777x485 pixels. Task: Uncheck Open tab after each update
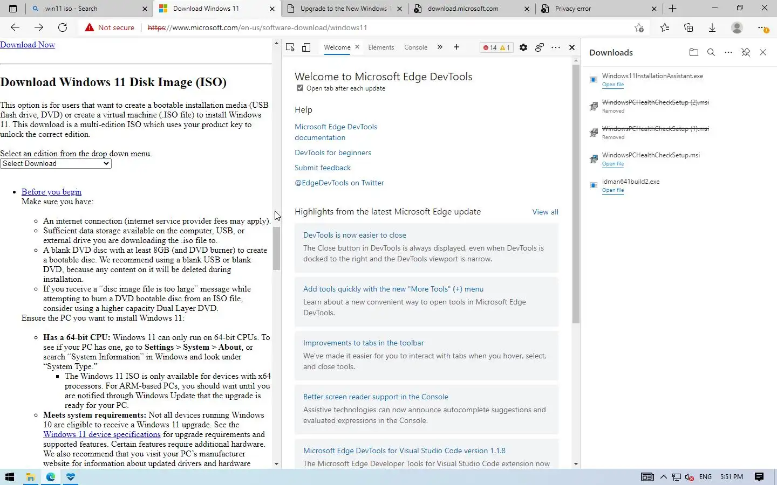[x=300, y=88]
